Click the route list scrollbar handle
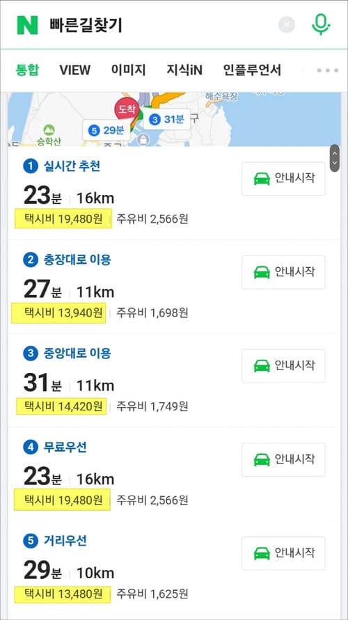This screenshot has height=620, width=348. coord(335,158)
